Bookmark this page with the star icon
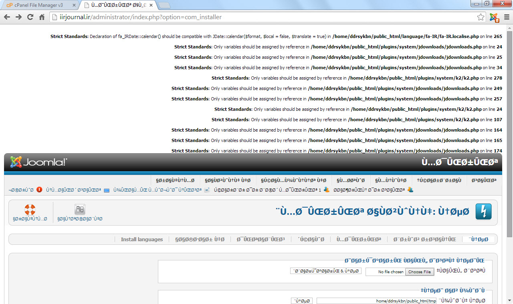Image resolution: width=513 pixels, height=304 pixels. (x=481, y=17)
